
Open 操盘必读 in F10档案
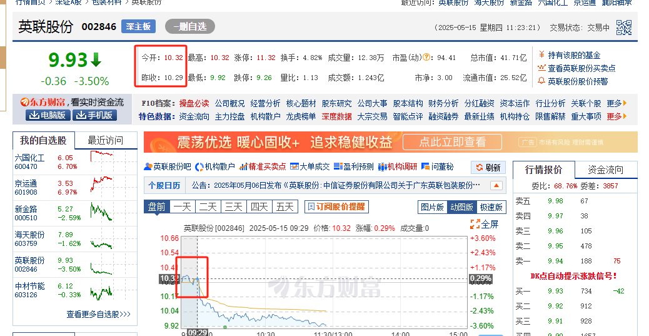coord(194,104)
